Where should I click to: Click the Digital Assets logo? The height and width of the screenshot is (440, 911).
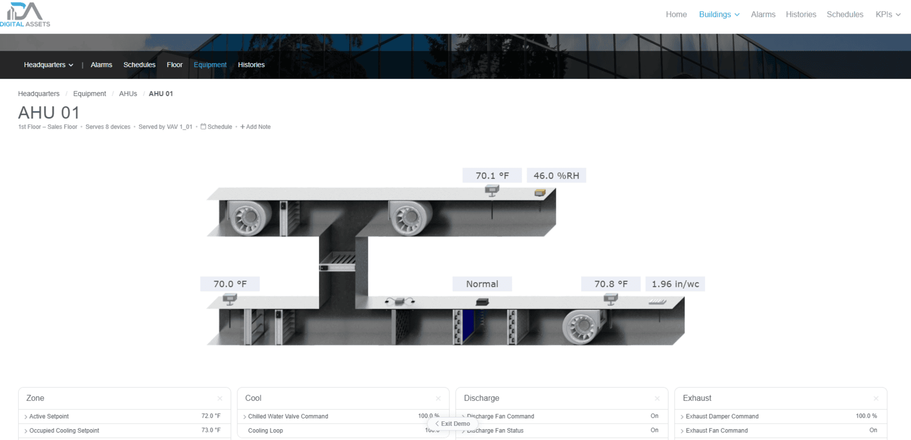pos(25,15)
